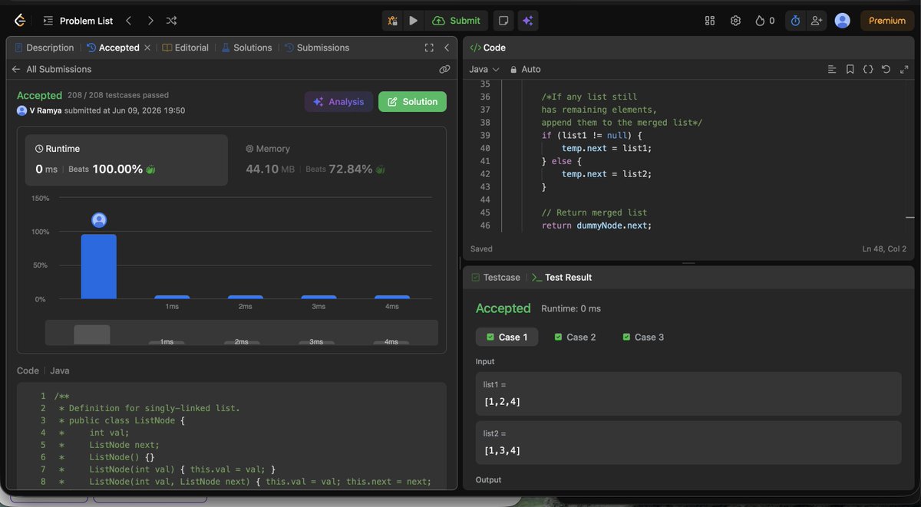
Task: Switch to the Test Result tab
Action: click(562, 278)
